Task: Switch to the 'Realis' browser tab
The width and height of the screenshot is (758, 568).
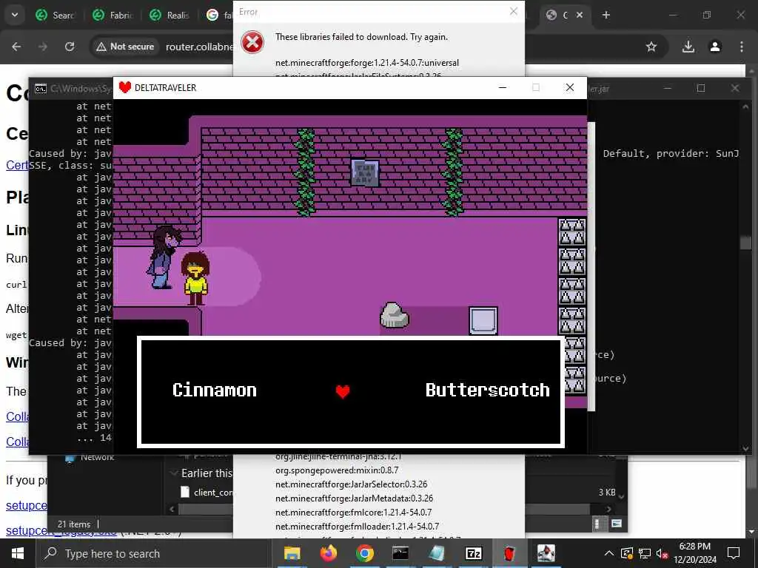Action: point(170,15)
